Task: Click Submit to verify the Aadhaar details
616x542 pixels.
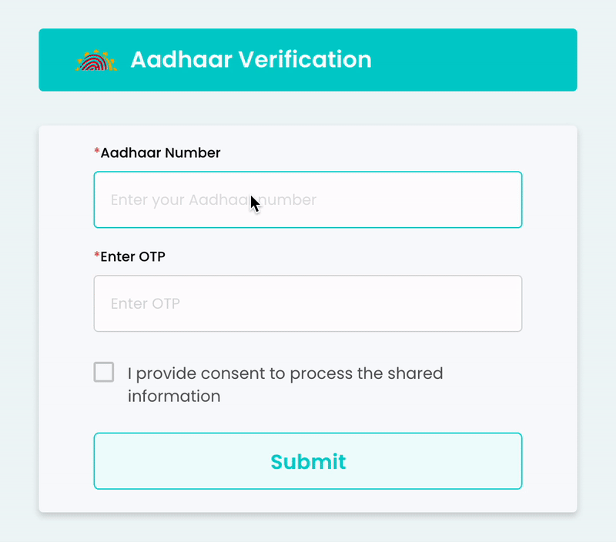Action: tap(308, 461)
